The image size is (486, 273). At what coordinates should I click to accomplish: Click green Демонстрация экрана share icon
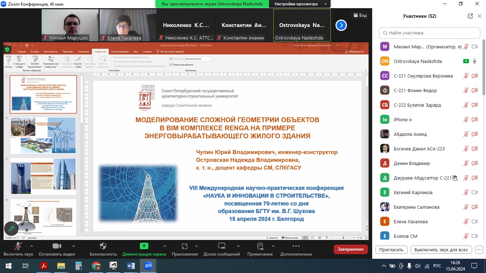[144, 246]
